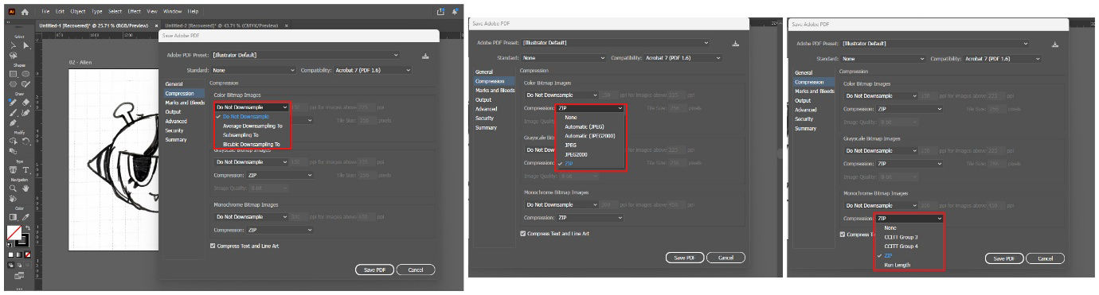Screen dimensions: 1099x295
Task: Select Marks and Bleeds in downsampling-list dialog
Action: [x=185, y=103]
